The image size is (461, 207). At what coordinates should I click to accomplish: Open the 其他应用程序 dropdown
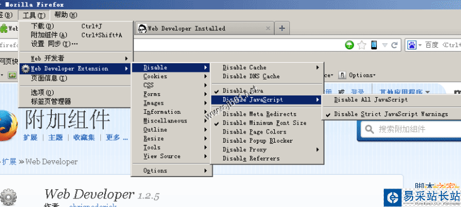(405, 92)
